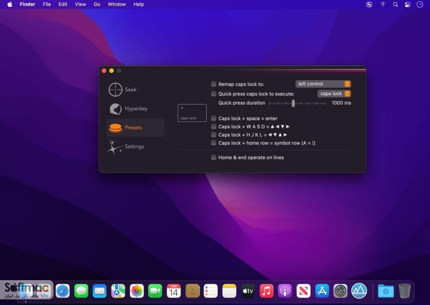Minimize the Presets window
The image size is (430, 305).
pos(112,71)
